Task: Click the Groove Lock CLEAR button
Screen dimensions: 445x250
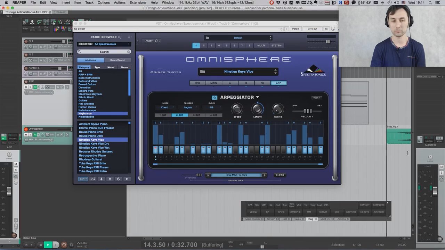Action: 280,175
